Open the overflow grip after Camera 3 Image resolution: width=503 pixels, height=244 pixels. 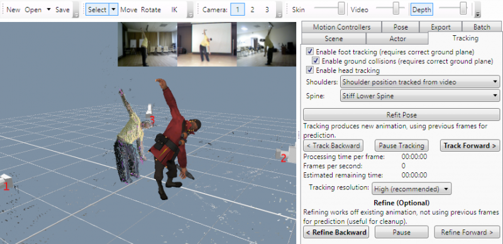coord(279,9)
